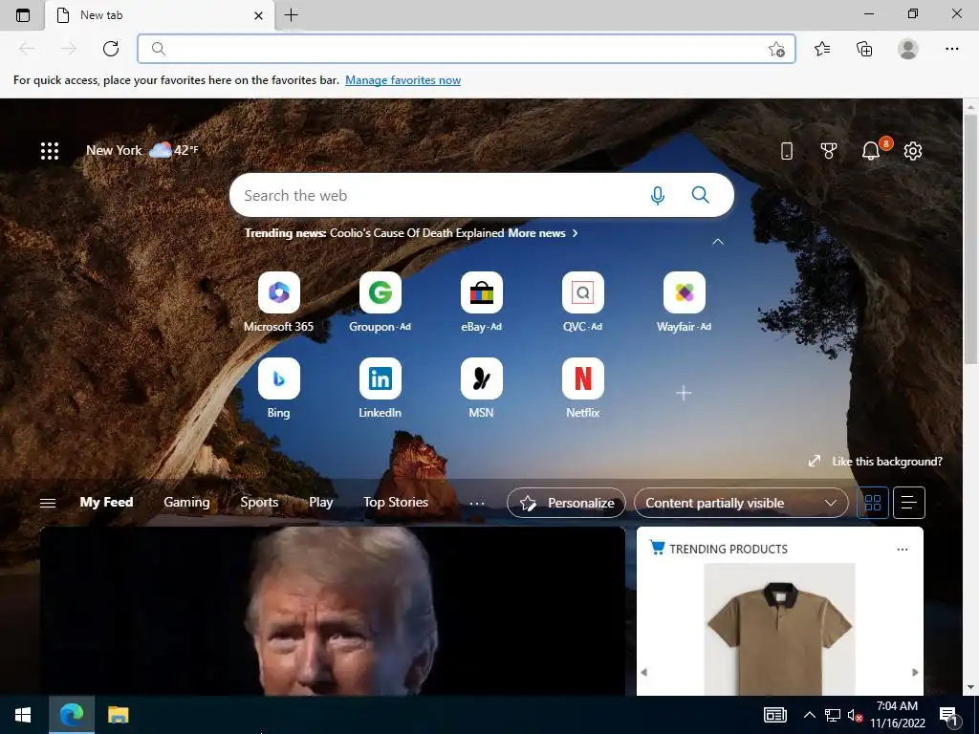979x734 pixels.
Task: Open the Windows Start menu
Action: tap(23, 715)
